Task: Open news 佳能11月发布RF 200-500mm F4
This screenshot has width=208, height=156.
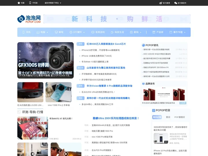Action: 156,67
